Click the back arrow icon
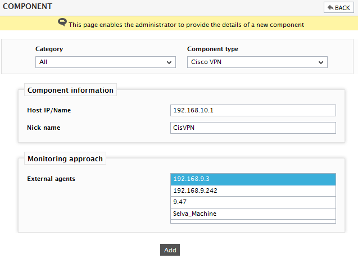This screenshot has height=263, width=358. pos(330,7)
